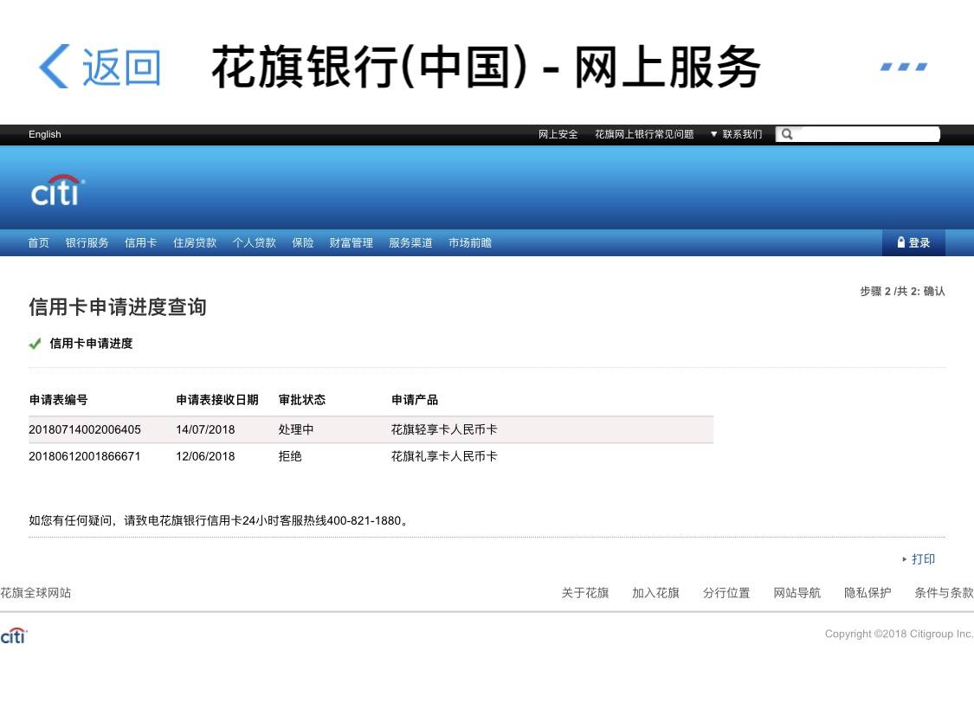The image size is (974, 709).
Task: Go to 首页 in navigation bar
Action: pyautogui.click(x=38, y=242)
